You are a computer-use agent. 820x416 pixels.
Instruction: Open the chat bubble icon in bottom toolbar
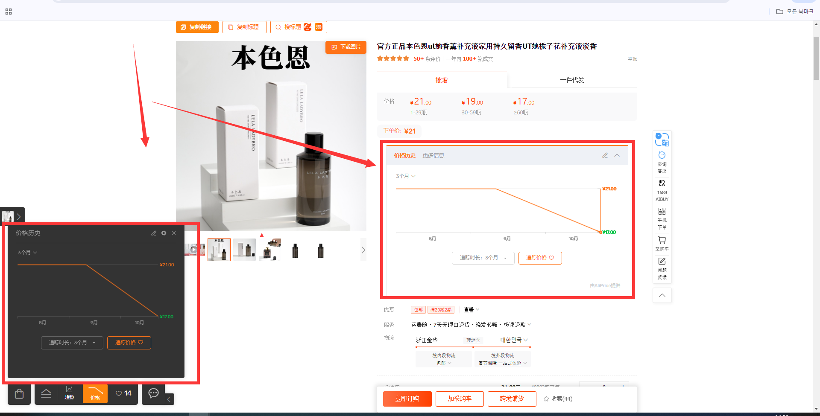[x=153, y=393]
